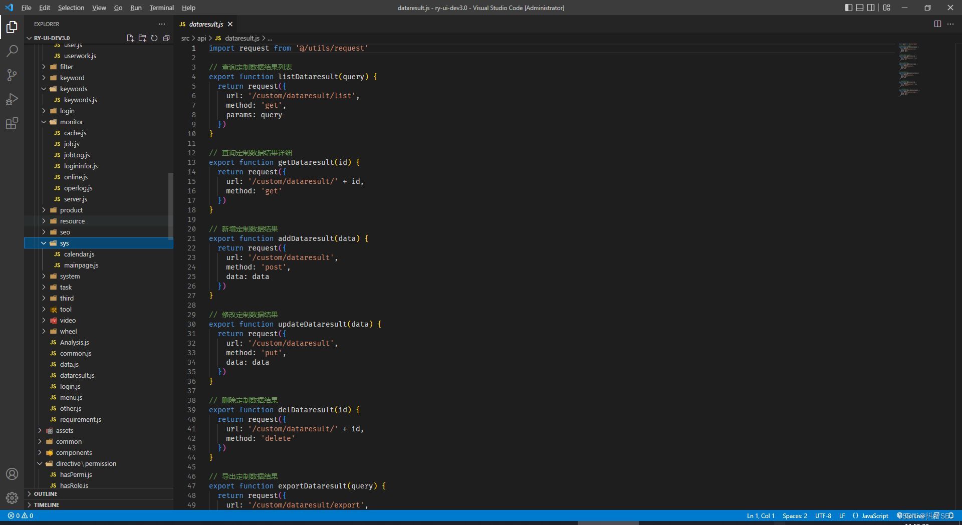Toggle secondary sidebar visibility

(871, 8)
